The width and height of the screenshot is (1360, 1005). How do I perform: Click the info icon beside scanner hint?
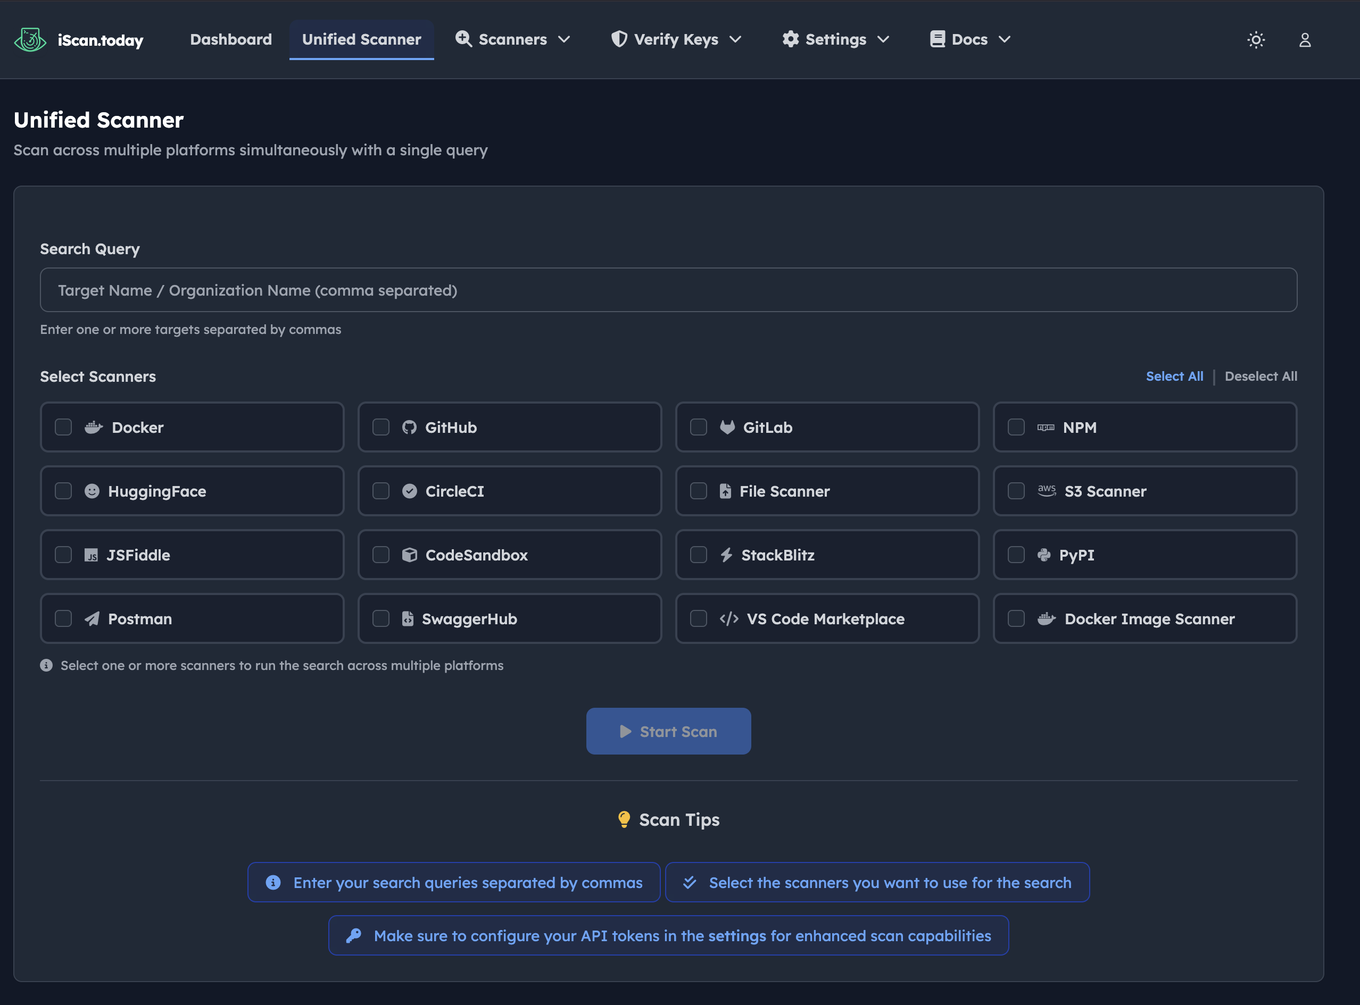(x=46, y=666)
